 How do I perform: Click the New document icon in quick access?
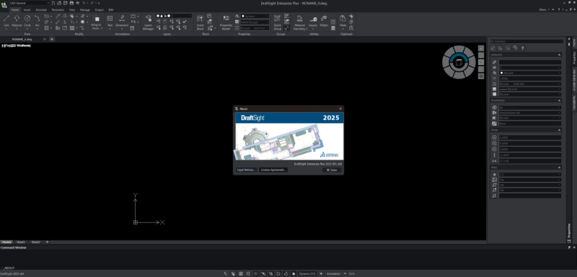tap(53, 3)
